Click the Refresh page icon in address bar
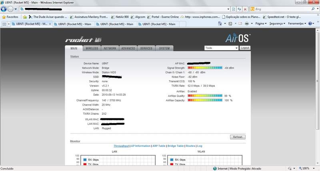This screenshot has height=171, width=320. [x=239, y=9]
